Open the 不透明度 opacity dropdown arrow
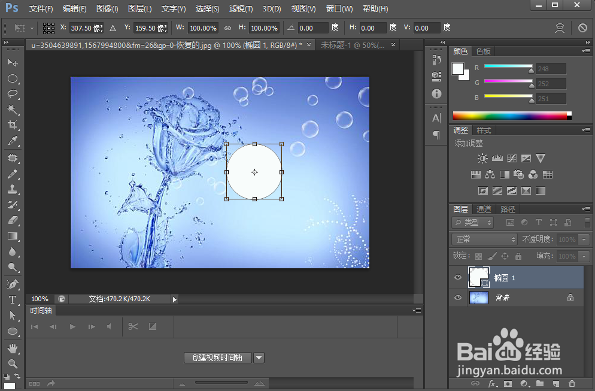Viewport: 595px width, 391px height. (x=584, y=240)
